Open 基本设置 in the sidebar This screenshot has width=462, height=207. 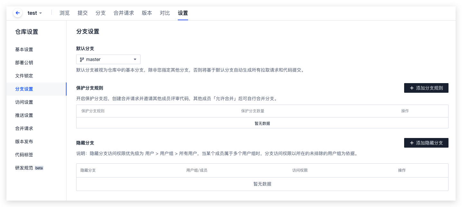(24, 49)
